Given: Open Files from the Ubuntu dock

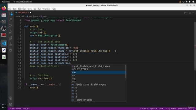Looking at the screenshot, I should (4, 15).
